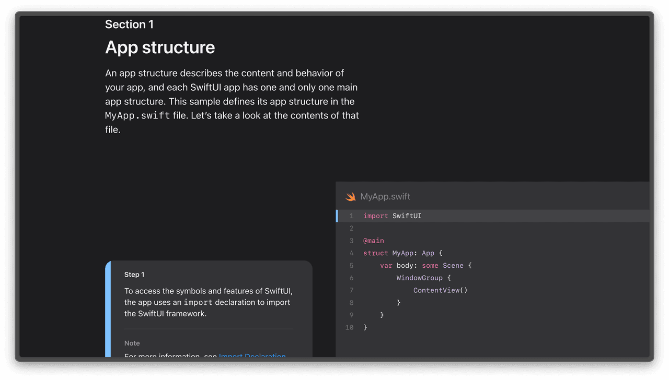Click the "struct MyApp: App {" code line
669x380 pixels.
(x=403, y=253)
